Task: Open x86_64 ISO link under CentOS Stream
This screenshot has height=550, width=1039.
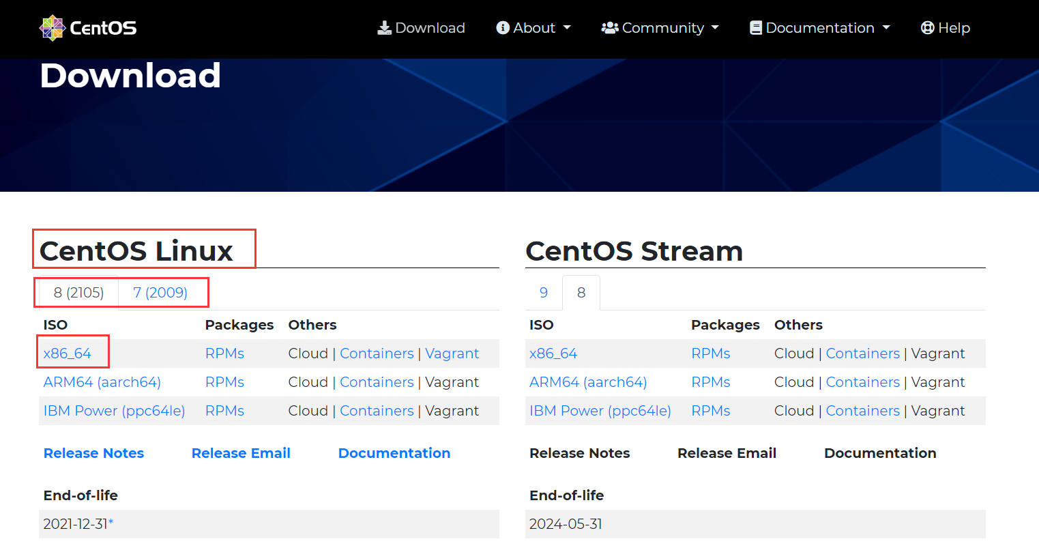Action: point(553,353)
